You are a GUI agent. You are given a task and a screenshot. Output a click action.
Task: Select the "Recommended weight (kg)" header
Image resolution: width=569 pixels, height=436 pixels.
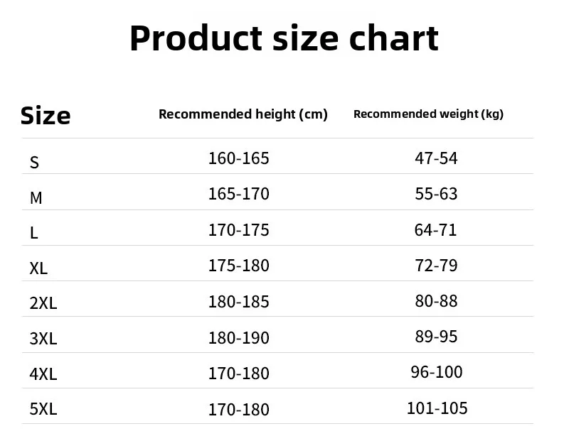[x=428, y=114]
